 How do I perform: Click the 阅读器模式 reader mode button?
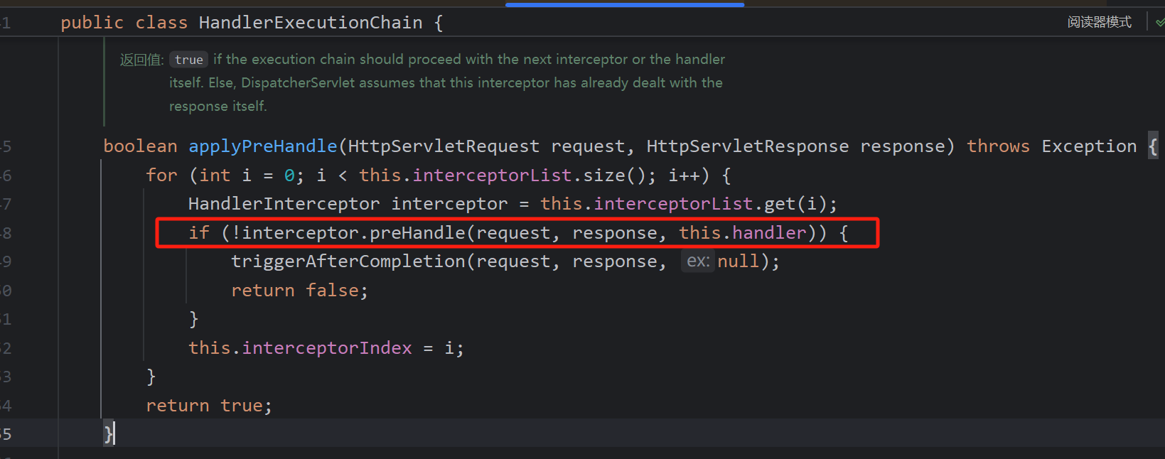tap(1099, 22)
